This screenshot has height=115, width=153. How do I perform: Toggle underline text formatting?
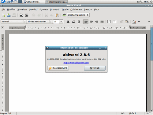tap(79, 22)
